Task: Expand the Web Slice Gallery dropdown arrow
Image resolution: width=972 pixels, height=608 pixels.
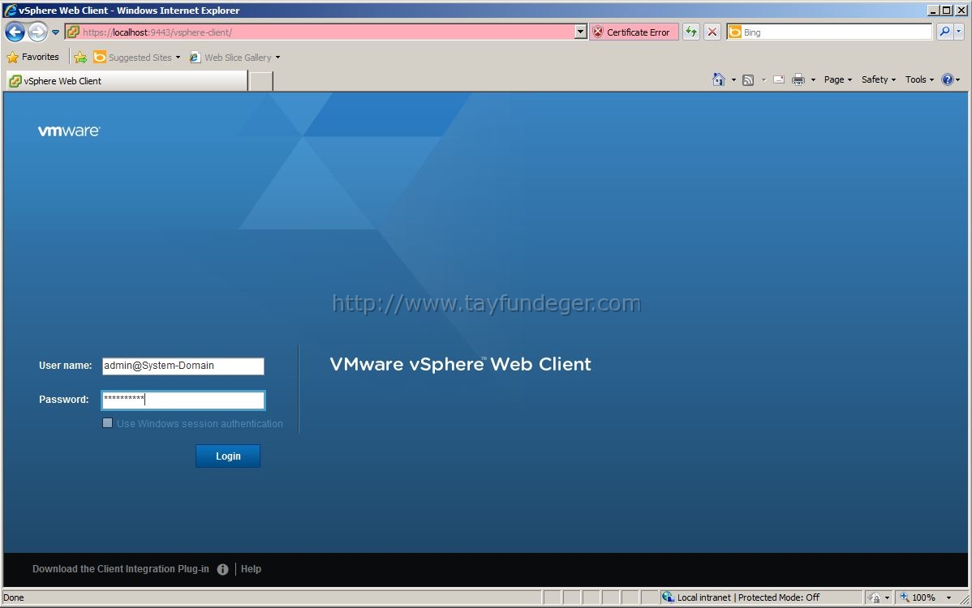Action: click(x=277, y=58)
